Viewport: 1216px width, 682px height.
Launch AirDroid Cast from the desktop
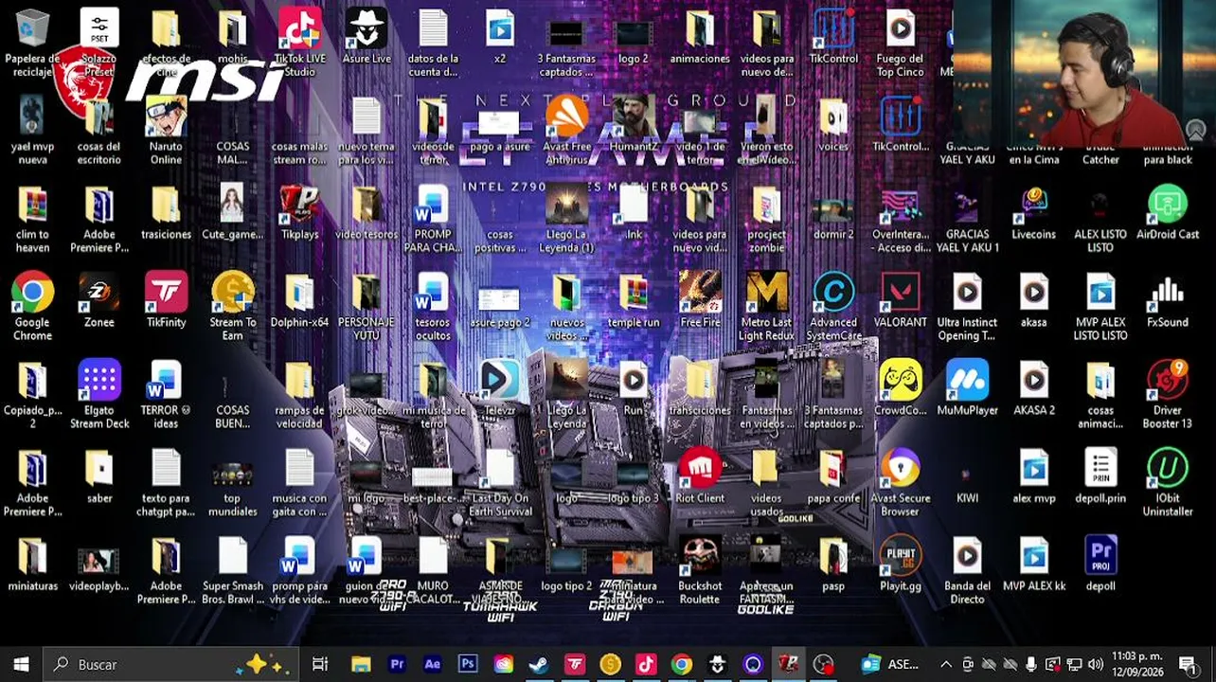[x=1168, y=213]
